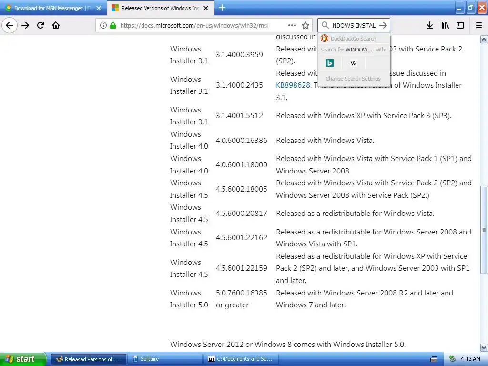Click the 4:13 AM clock
Viewport: 488px width, 366px height.
pyautogui.click(x=470, y=359)
